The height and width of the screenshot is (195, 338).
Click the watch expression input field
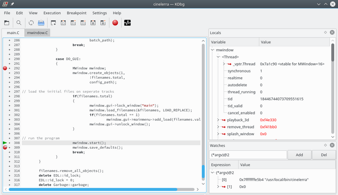tap(248, 155)
